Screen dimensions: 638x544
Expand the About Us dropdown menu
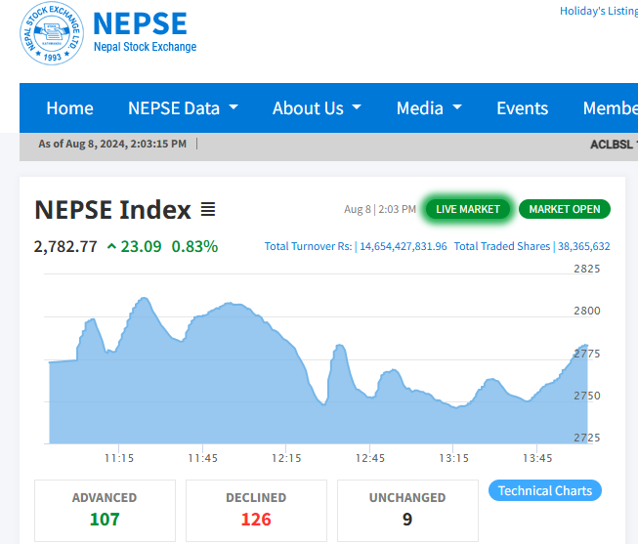(x=317, y=108)
